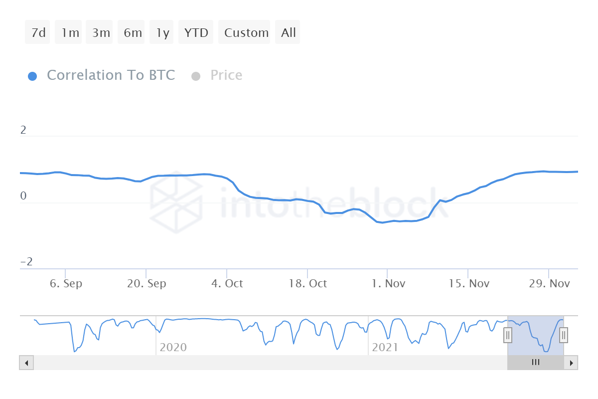Click the blue Correlation legend dot

pyautogui.click(x=32, y=76)
